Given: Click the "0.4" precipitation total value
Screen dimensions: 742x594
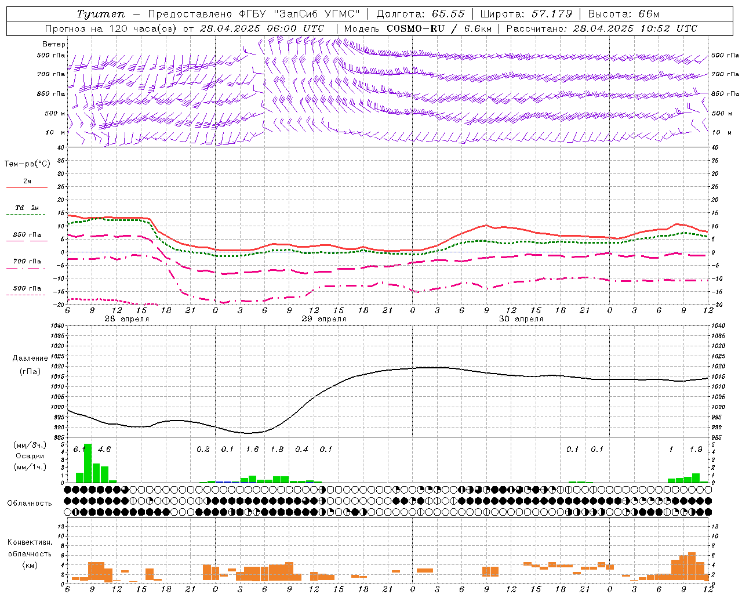Looking at the screenshot, I should point(301,450).
